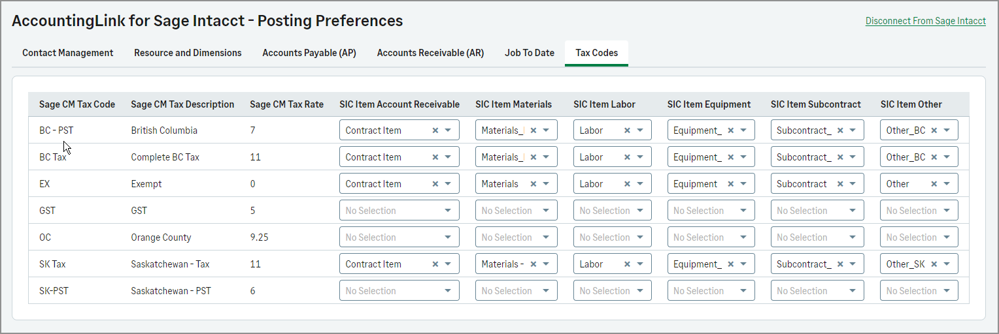Clear Equipment selection in EX row
Screen dimensions: 999x334
(x=731, y=184)
